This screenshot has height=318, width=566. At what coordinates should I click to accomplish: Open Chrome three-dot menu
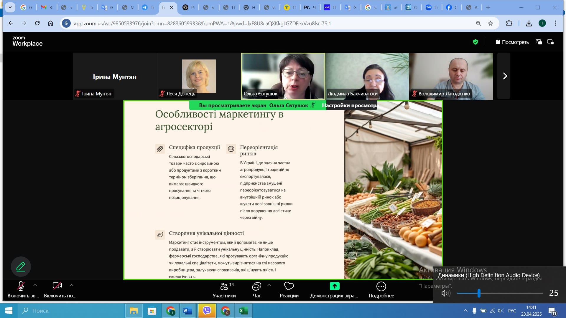point(555,23)
